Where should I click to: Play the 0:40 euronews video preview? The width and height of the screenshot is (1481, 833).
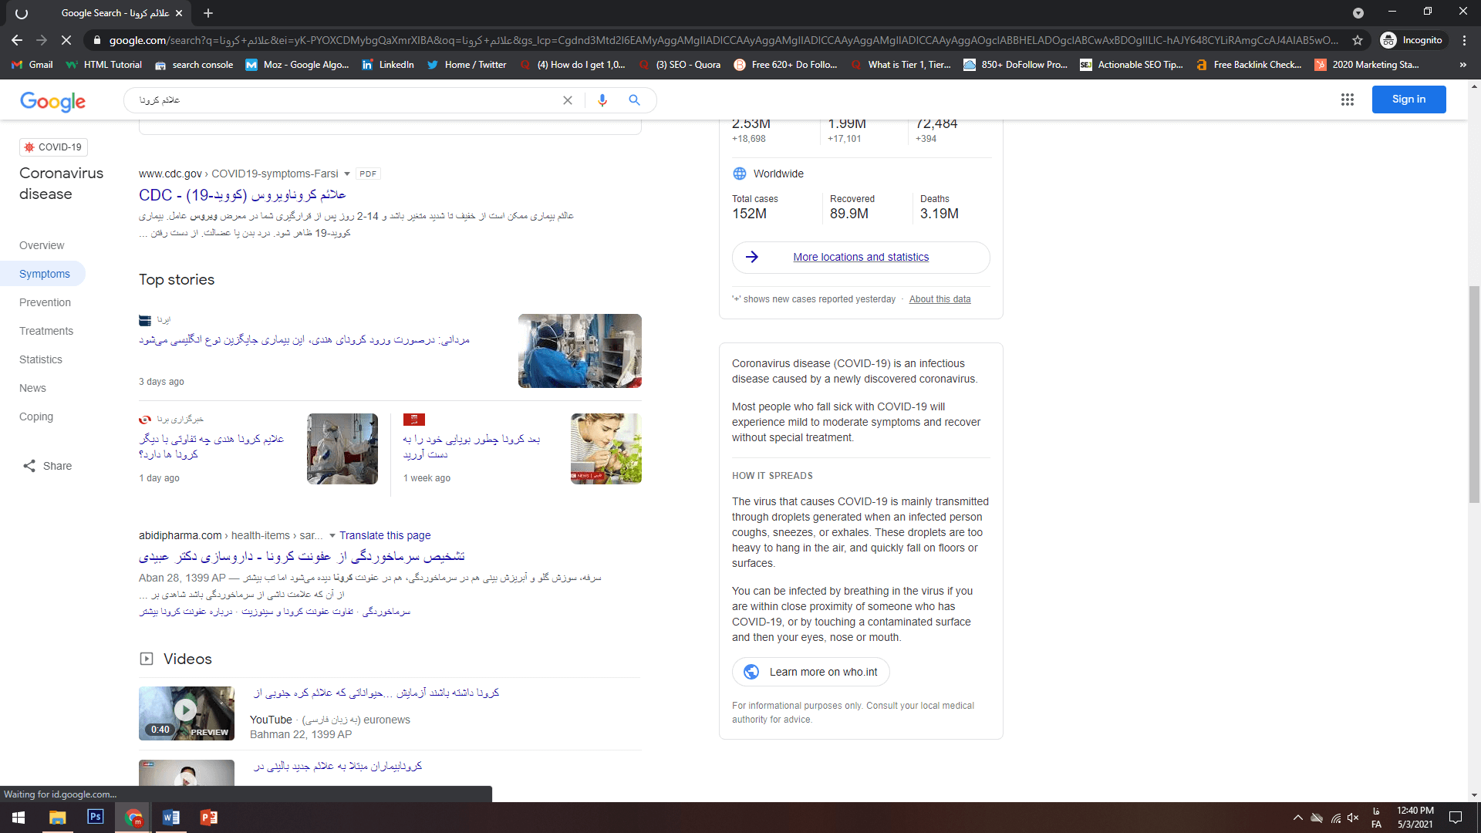tap(187, 713)
